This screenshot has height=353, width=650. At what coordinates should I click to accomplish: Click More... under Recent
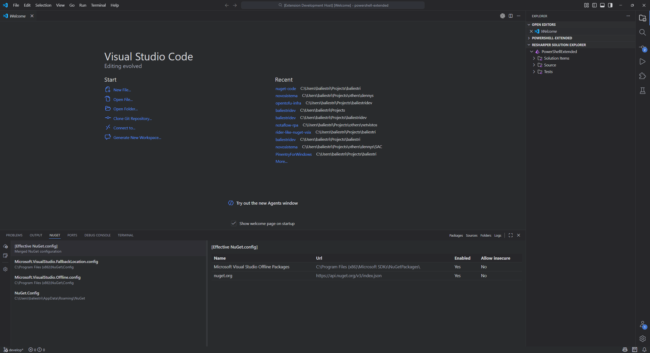pos(281,162)
